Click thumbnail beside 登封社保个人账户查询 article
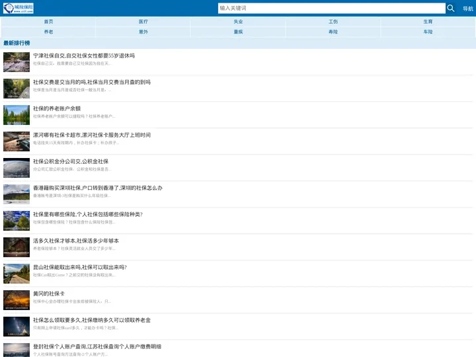The width and height of the screenshot is (476, 357). click(17, 350)
